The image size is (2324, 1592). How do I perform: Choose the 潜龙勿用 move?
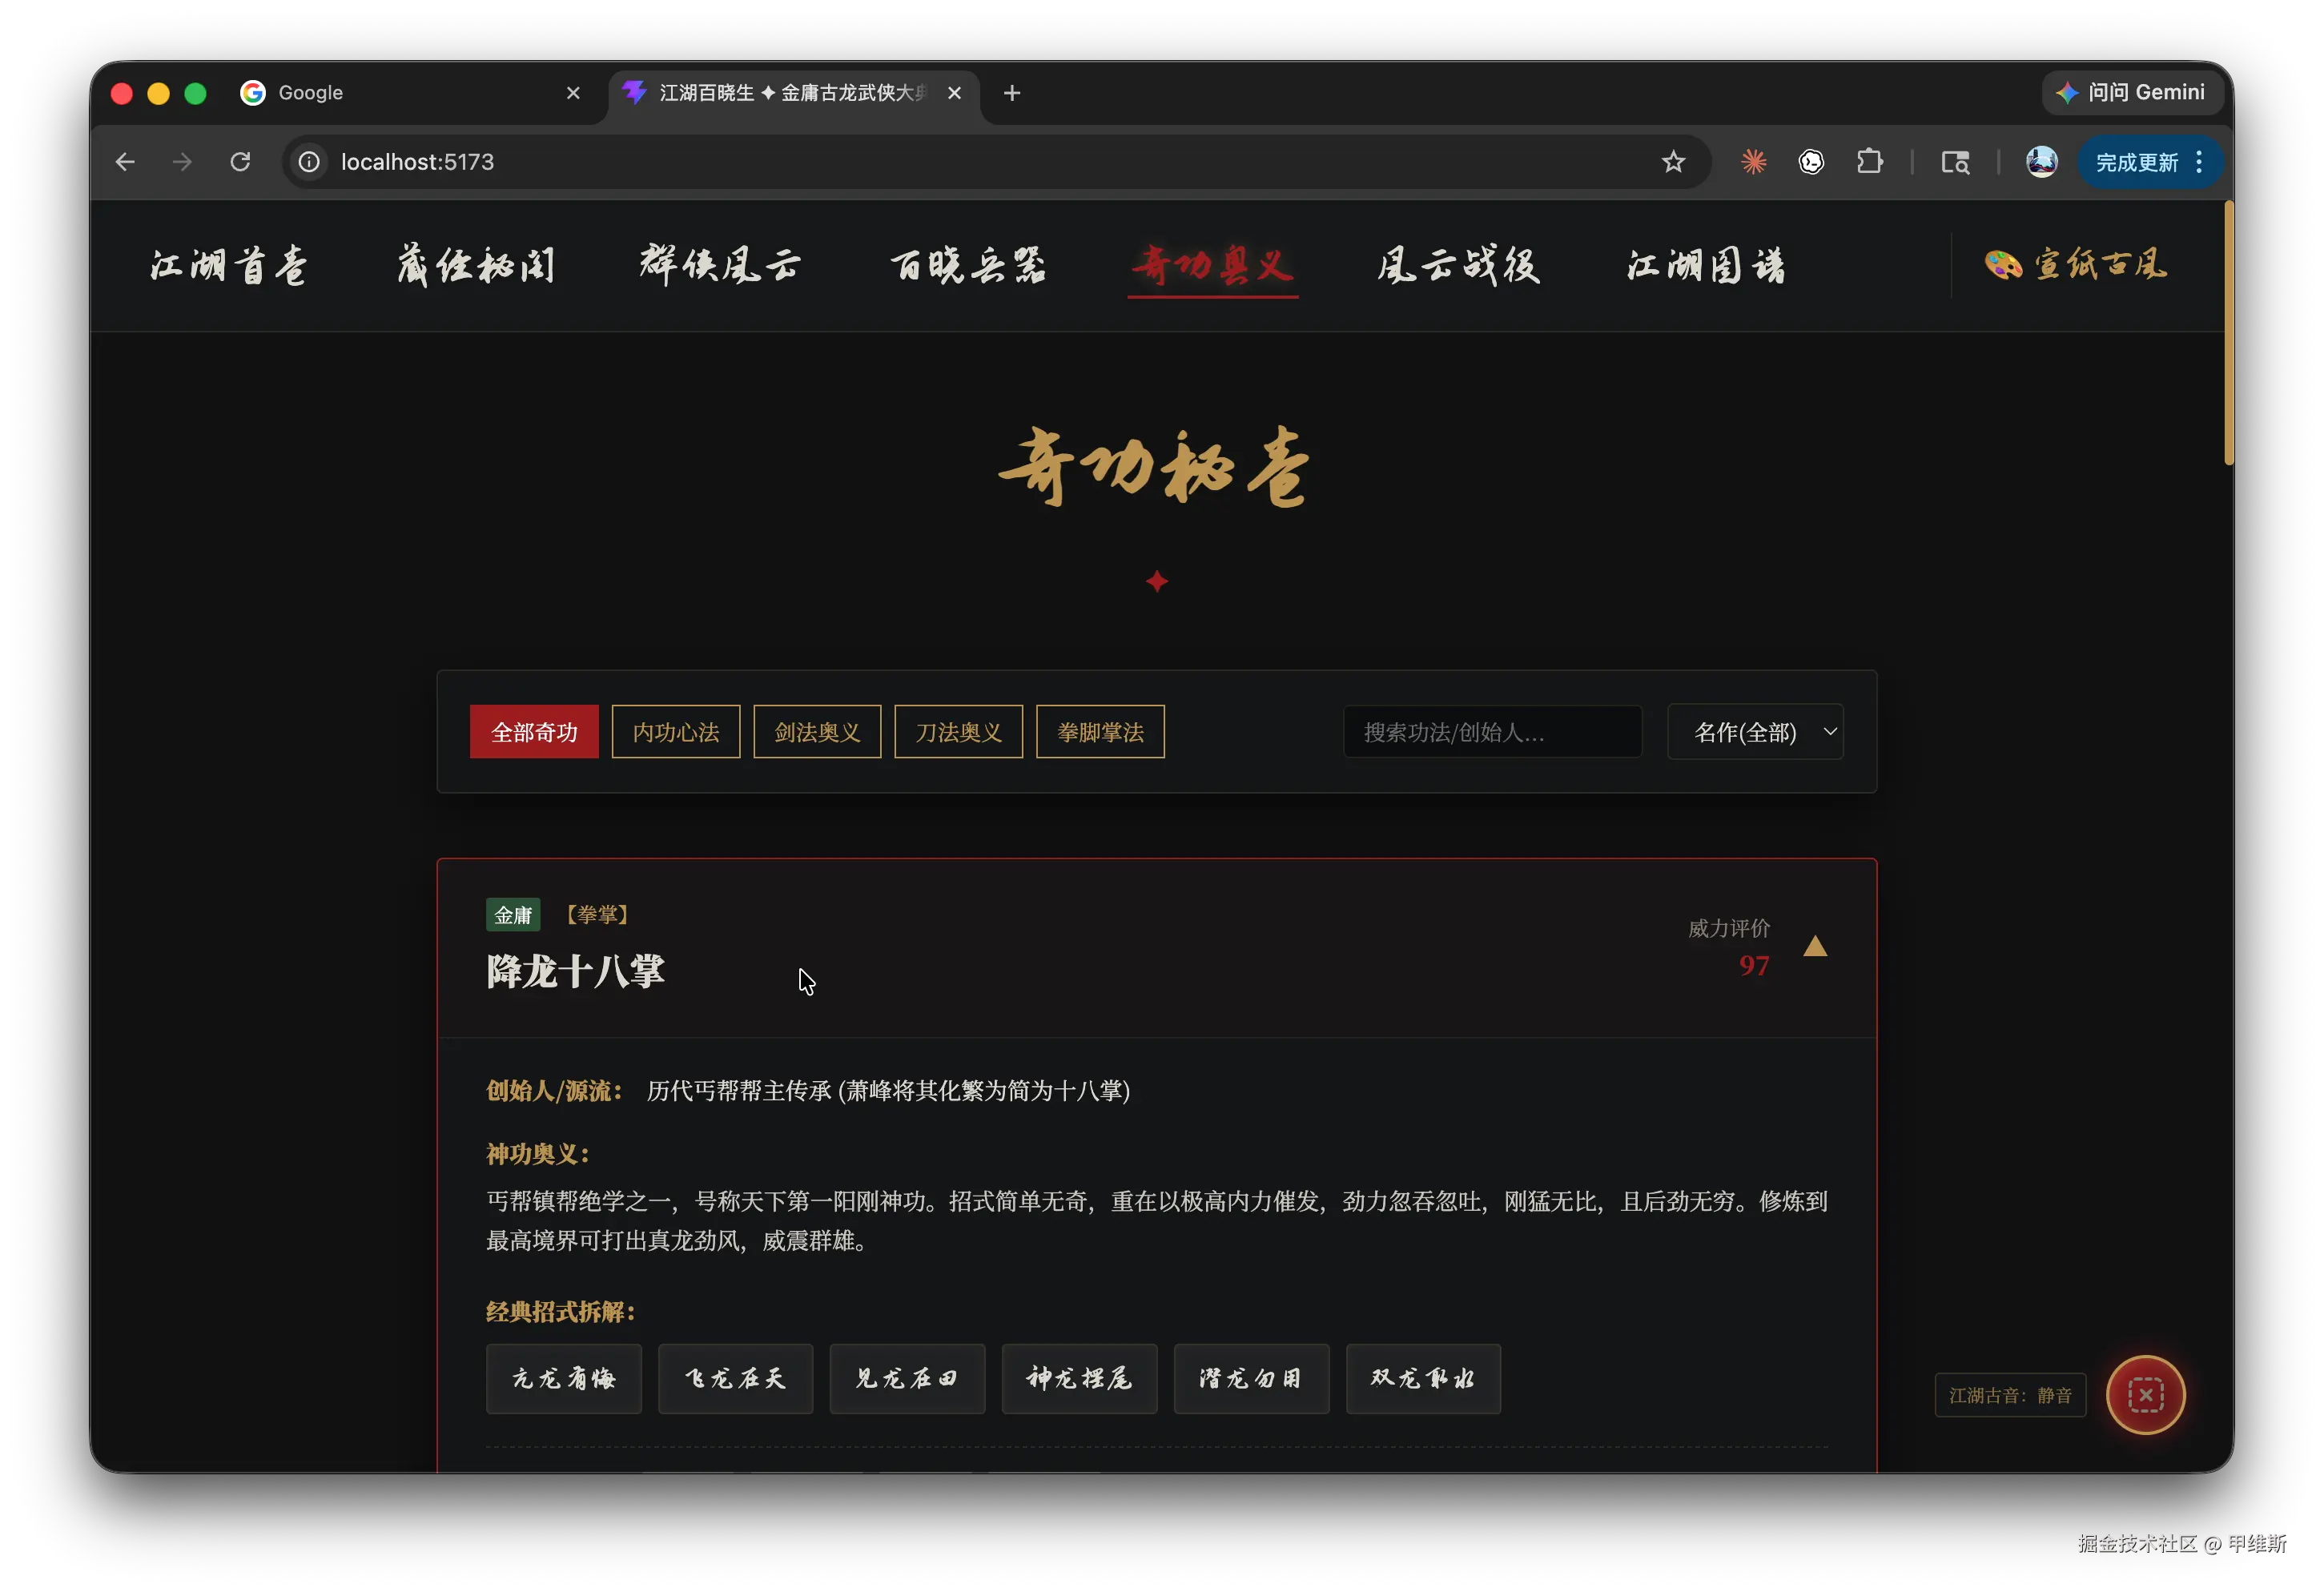tap(1251, 1379)
